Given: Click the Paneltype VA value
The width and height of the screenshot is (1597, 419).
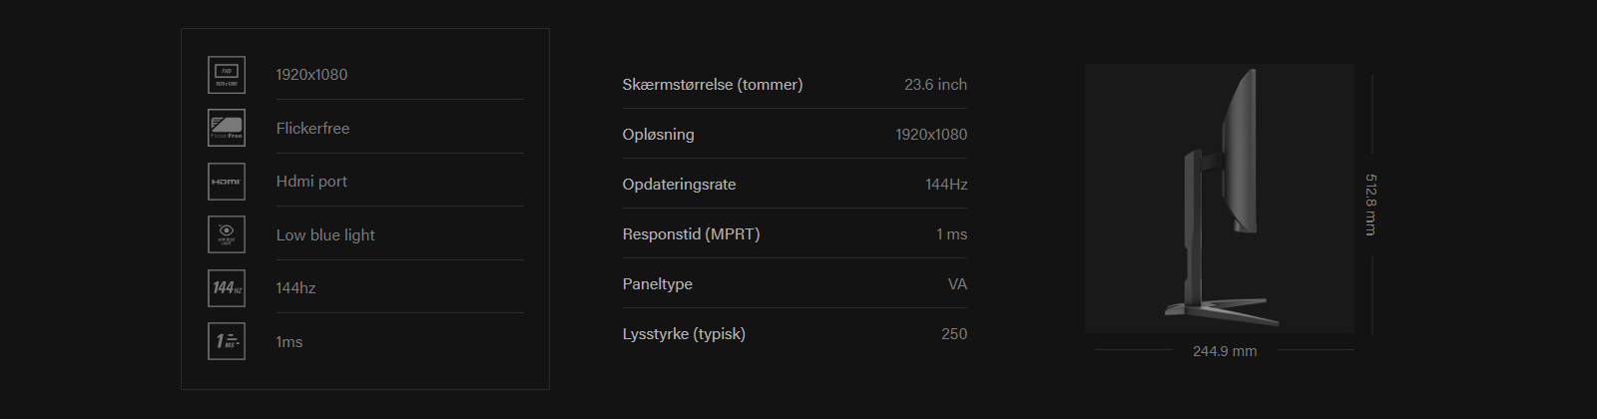Looking at the screenshot, I should (957, 284).
